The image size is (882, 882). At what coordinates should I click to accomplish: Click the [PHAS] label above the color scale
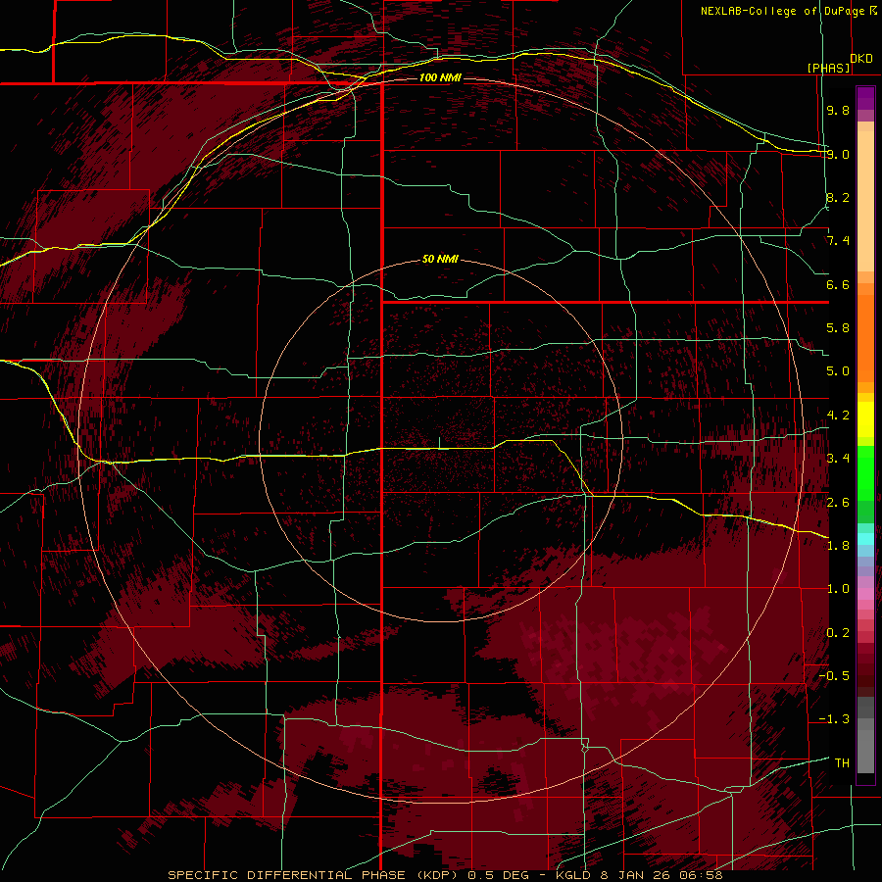828,68
